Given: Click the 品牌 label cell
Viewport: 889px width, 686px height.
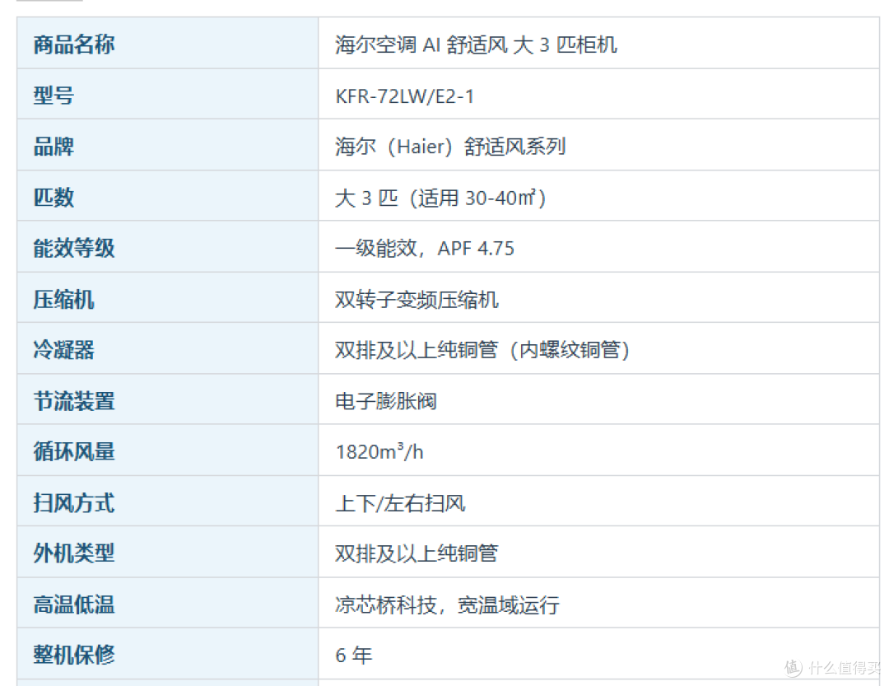Looking at the screenshot, I should pos(167,145).
